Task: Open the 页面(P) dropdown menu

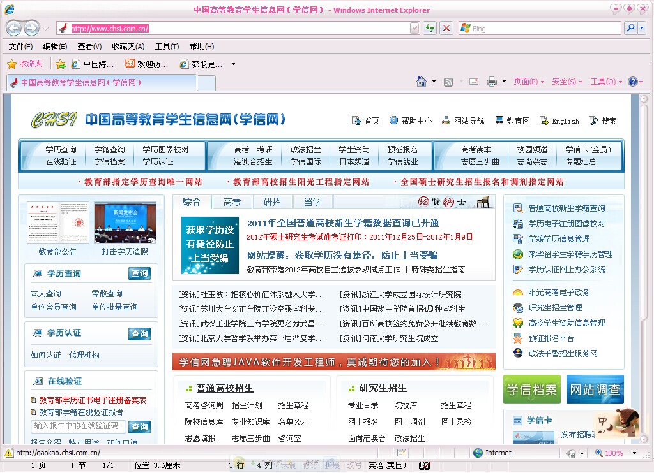Action: click(529, 82)
